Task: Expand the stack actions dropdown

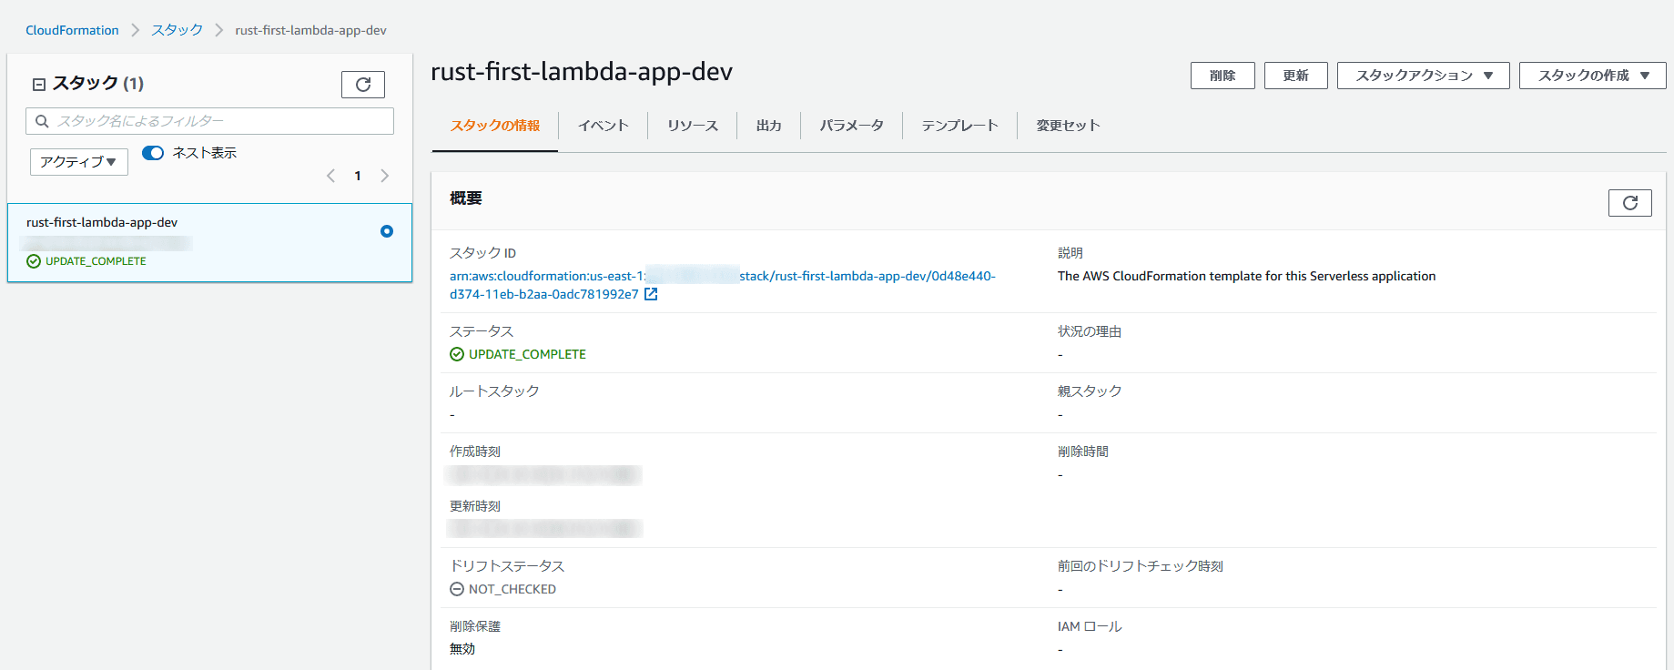Action: [x=1423, y=76]
